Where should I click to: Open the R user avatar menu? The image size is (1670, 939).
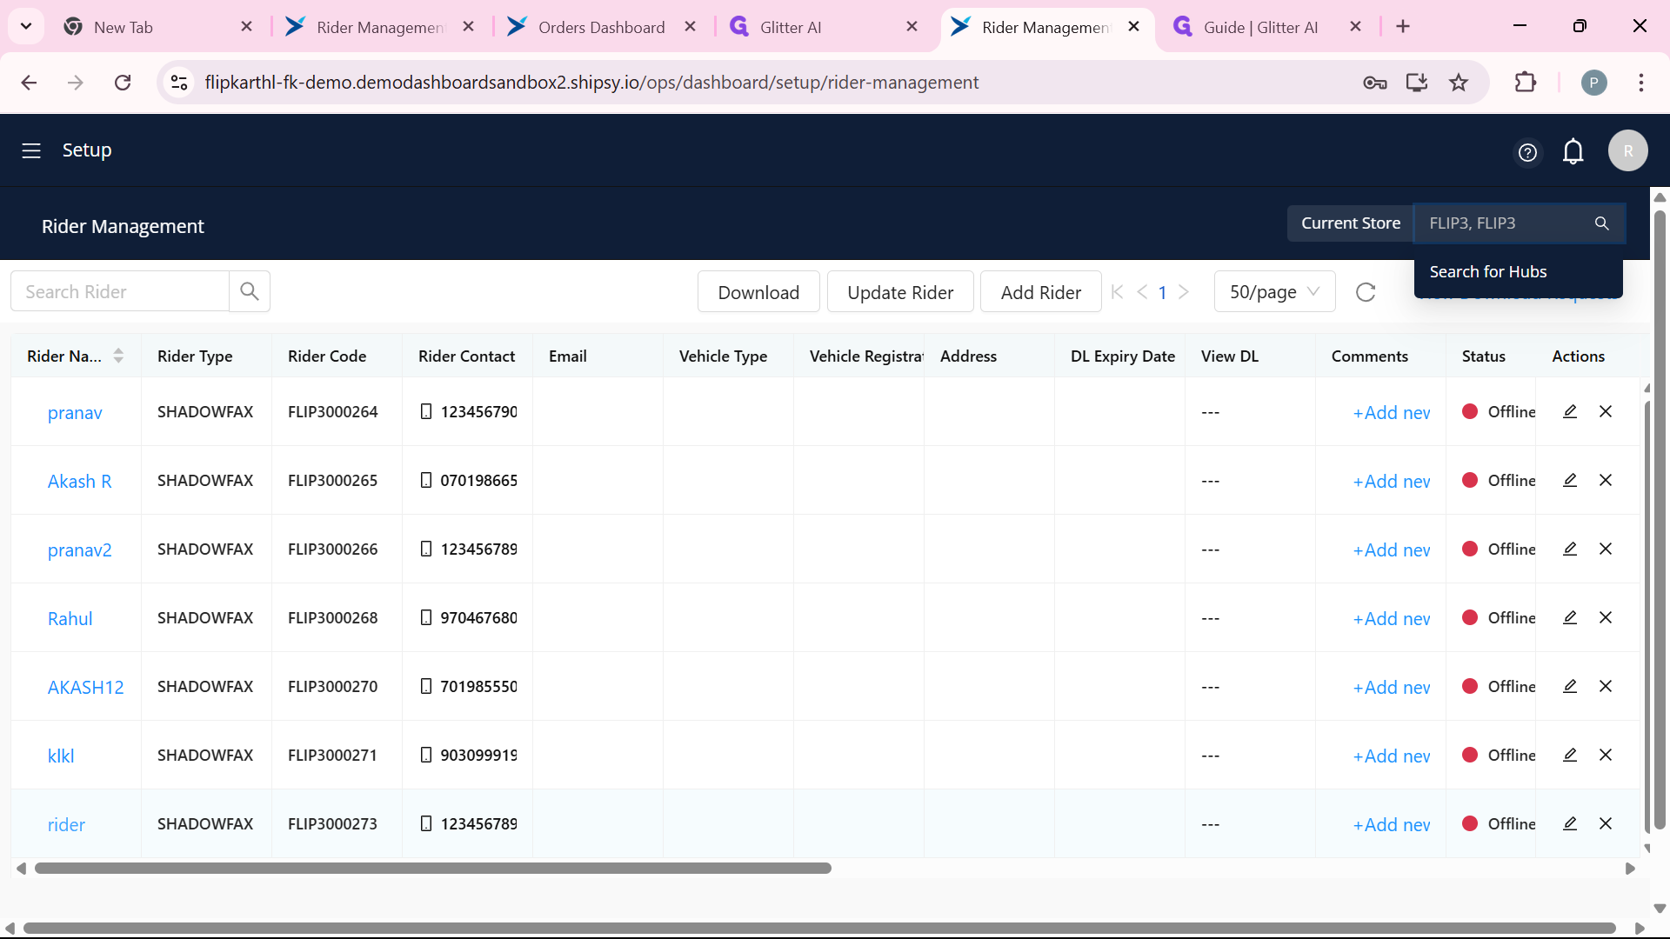tap(1627, 150)
